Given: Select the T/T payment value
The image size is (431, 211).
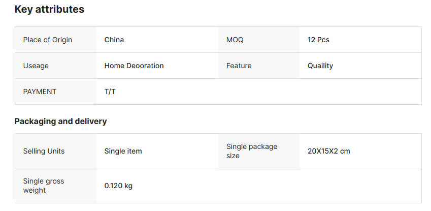Looking at the screenshot, I should (x=110, y=92).
